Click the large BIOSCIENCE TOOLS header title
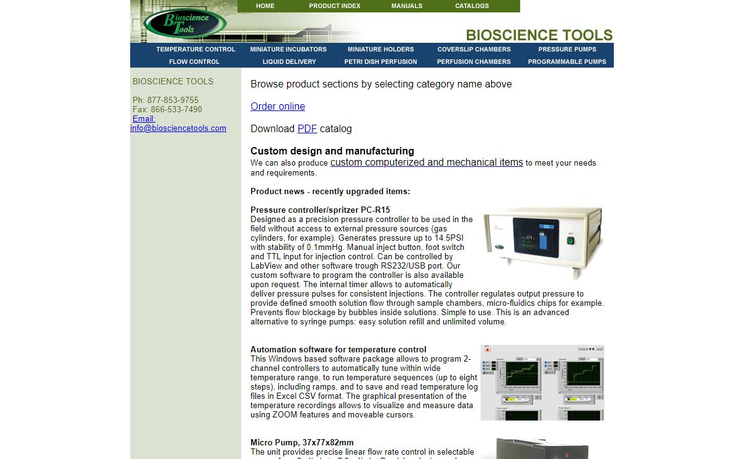The height and width of the screenshot is (459, 744). tap(539, 35)
